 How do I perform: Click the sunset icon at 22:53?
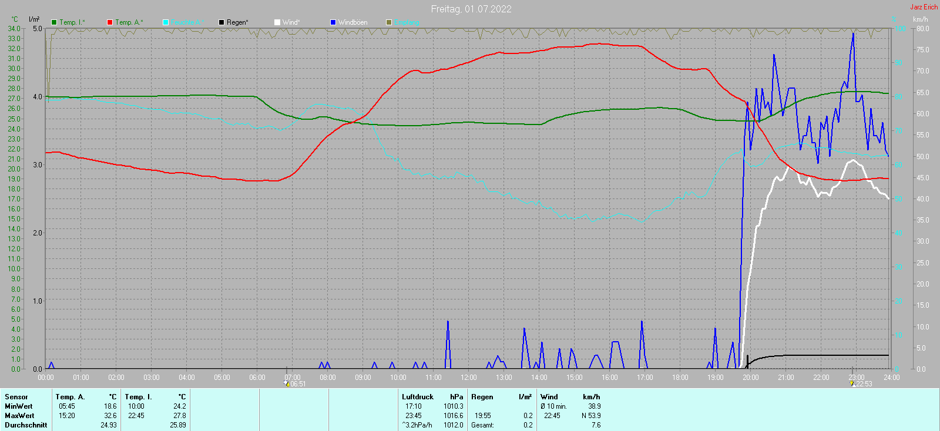(x=852, y=383)
